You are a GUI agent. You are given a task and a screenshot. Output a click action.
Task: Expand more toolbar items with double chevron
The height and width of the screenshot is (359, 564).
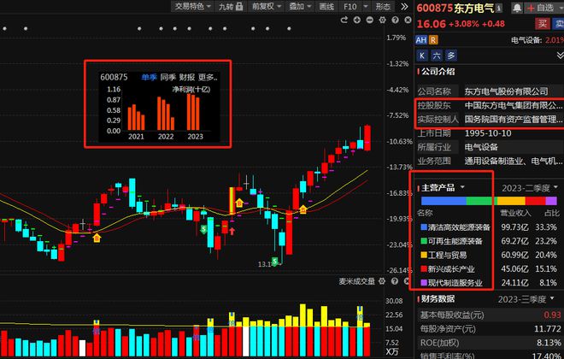pyautogui.click(x=404, y=6)
